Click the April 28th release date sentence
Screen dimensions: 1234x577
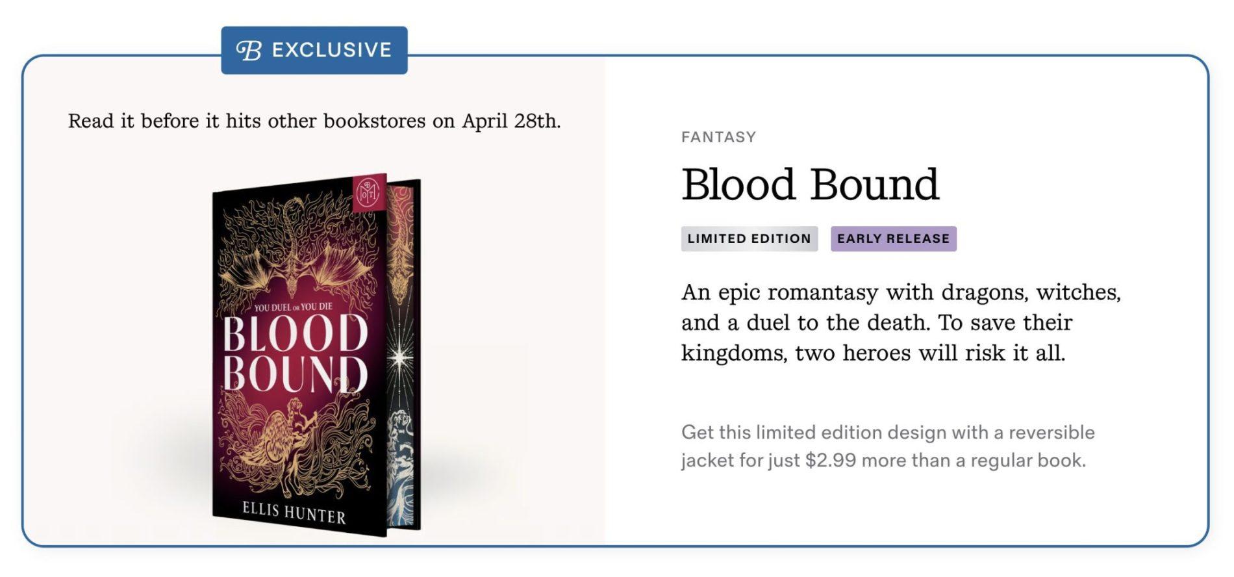click(314, 121)
